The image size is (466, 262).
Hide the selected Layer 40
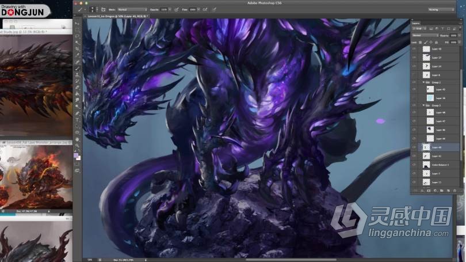point(414,147)
